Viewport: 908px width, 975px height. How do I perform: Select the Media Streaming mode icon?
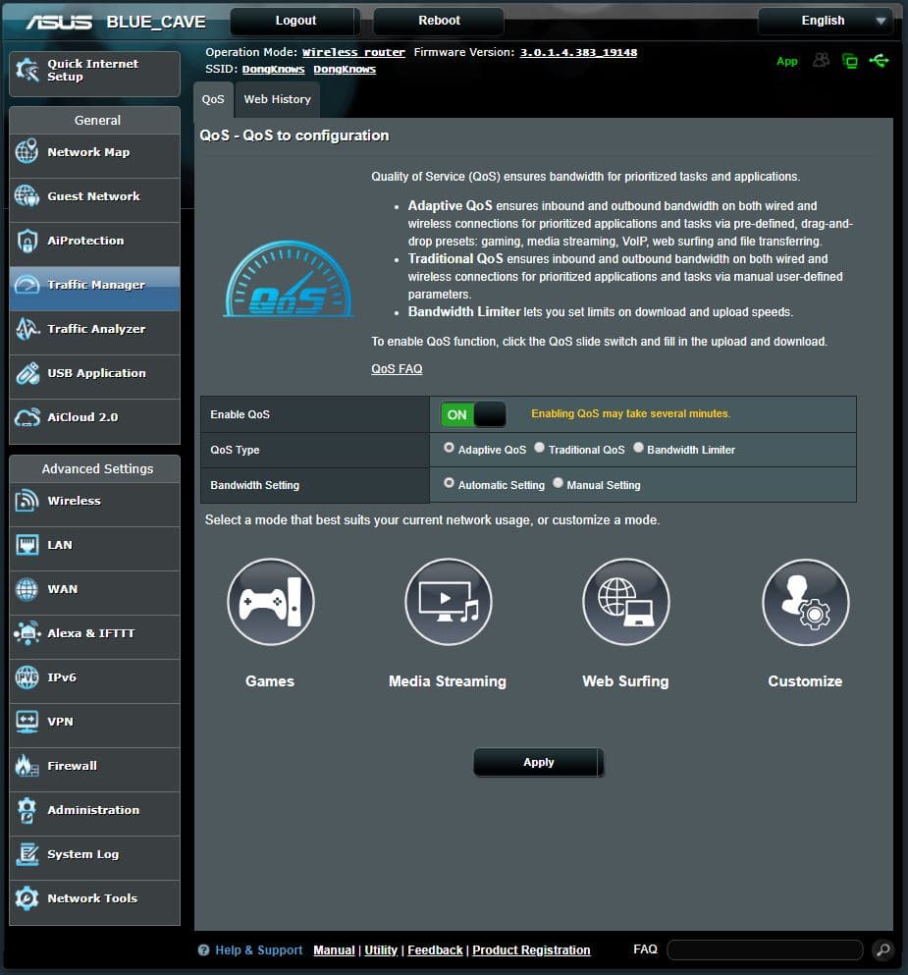click(x=448, y=602)
